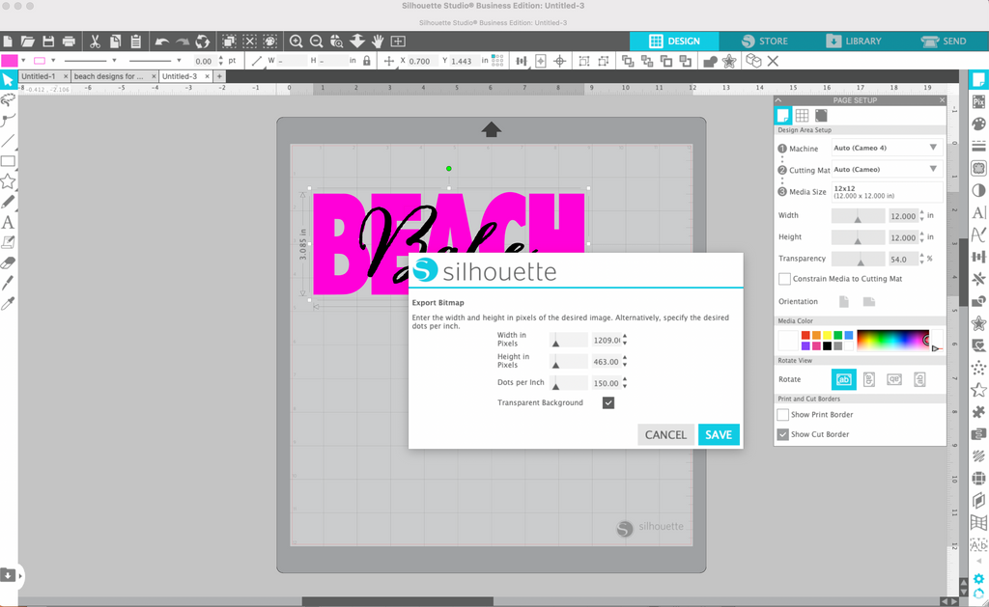Viewport: 989px width, 607px height.
Task: Click the Print icon in toolbar
Action: [x=69, y=41]
